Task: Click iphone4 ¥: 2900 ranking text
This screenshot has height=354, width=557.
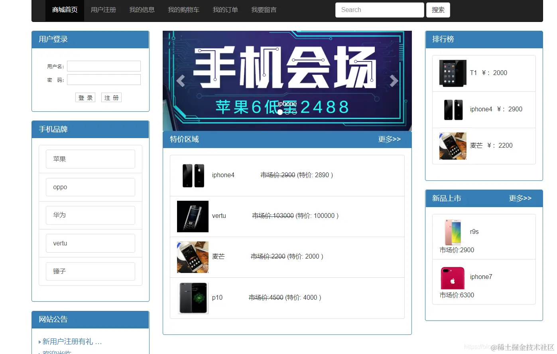Action: pos(496,109)
